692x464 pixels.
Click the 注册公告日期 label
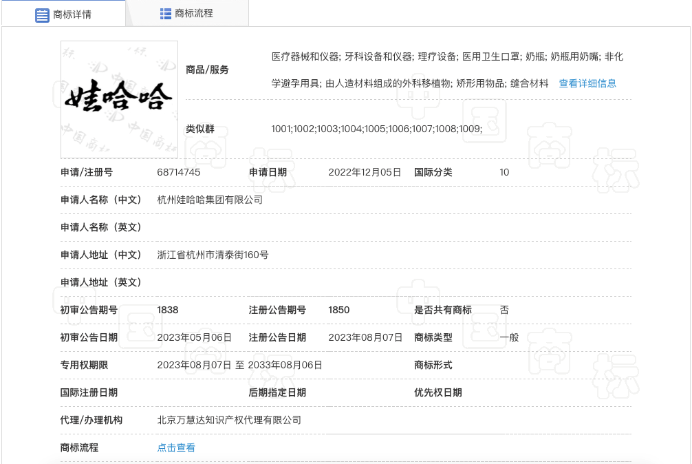pos(277,337)
